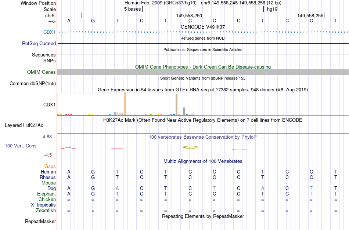Click the -4.5 PhyloP minimum value
This screenshot has width=349, height=230.
48,155
